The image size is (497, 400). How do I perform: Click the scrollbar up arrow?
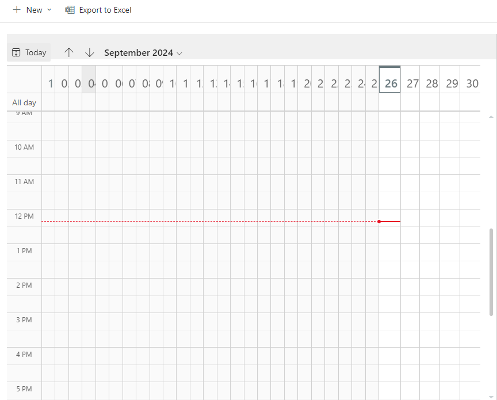click(491, 117)
